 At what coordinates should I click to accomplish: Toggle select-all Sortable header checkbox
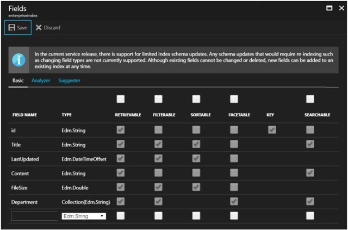click(196, 99)
